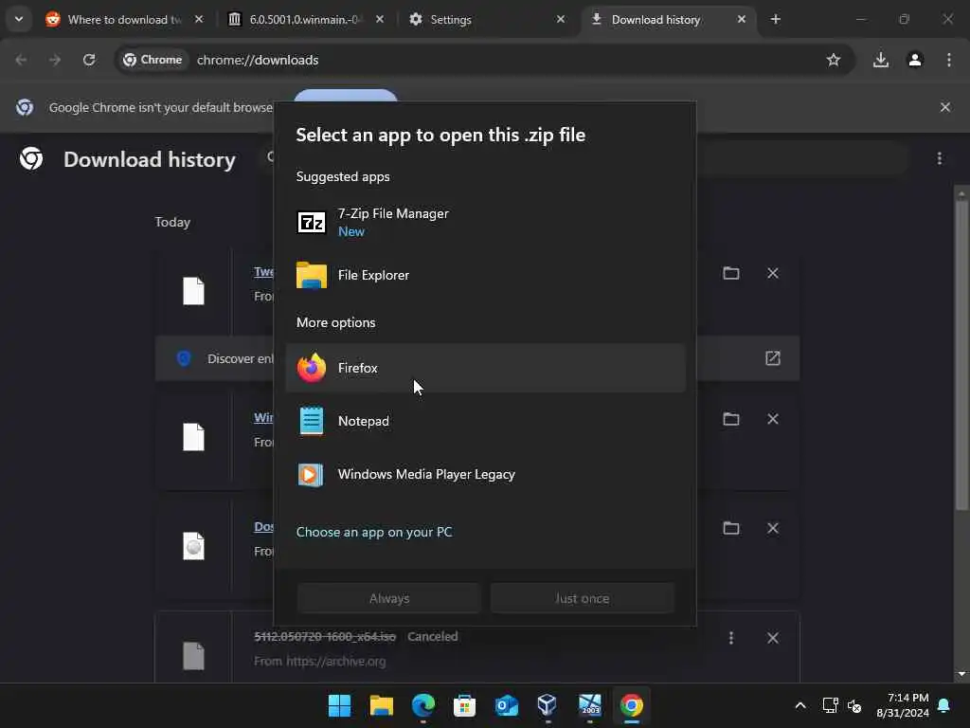Open the notifications bell icon

pos(943,705)
